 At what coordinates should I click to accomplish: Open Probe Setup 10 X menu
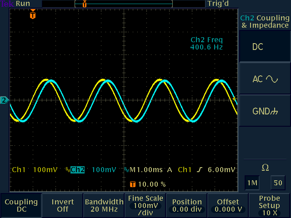click(270, 205)
